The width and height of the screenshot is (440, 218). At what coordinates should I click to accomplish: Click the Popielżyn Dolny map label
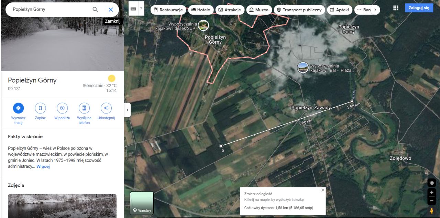[349, 29]
